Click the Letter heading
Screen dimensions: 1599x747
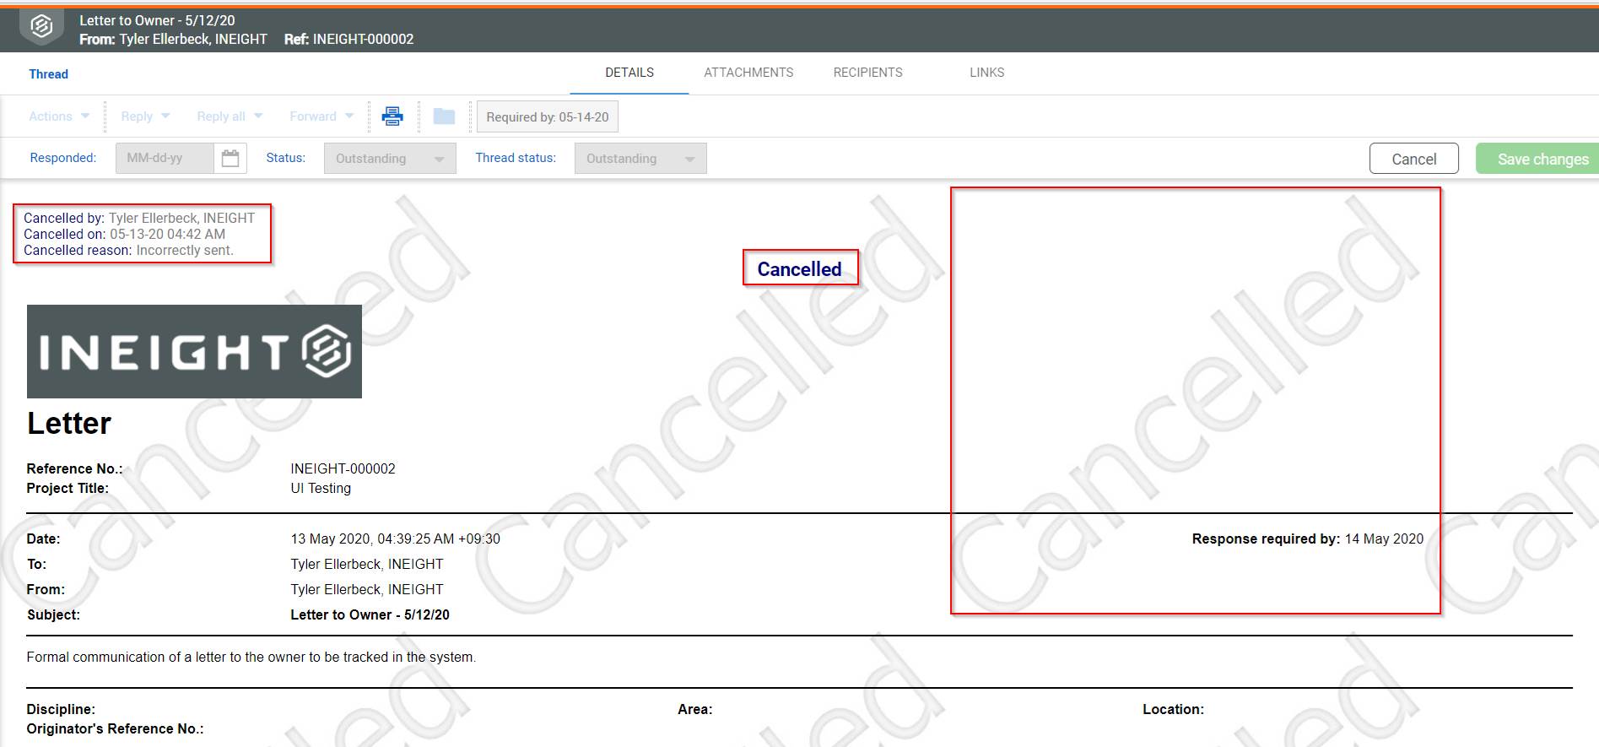coord(69,423)
